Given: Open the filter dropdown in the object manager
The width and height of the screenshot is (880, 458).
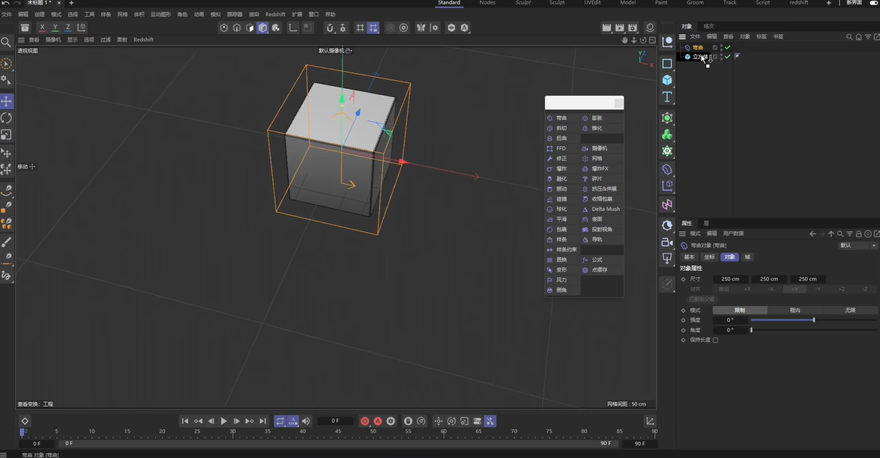Looking at the screenshot, I should (x=868, y=36).
